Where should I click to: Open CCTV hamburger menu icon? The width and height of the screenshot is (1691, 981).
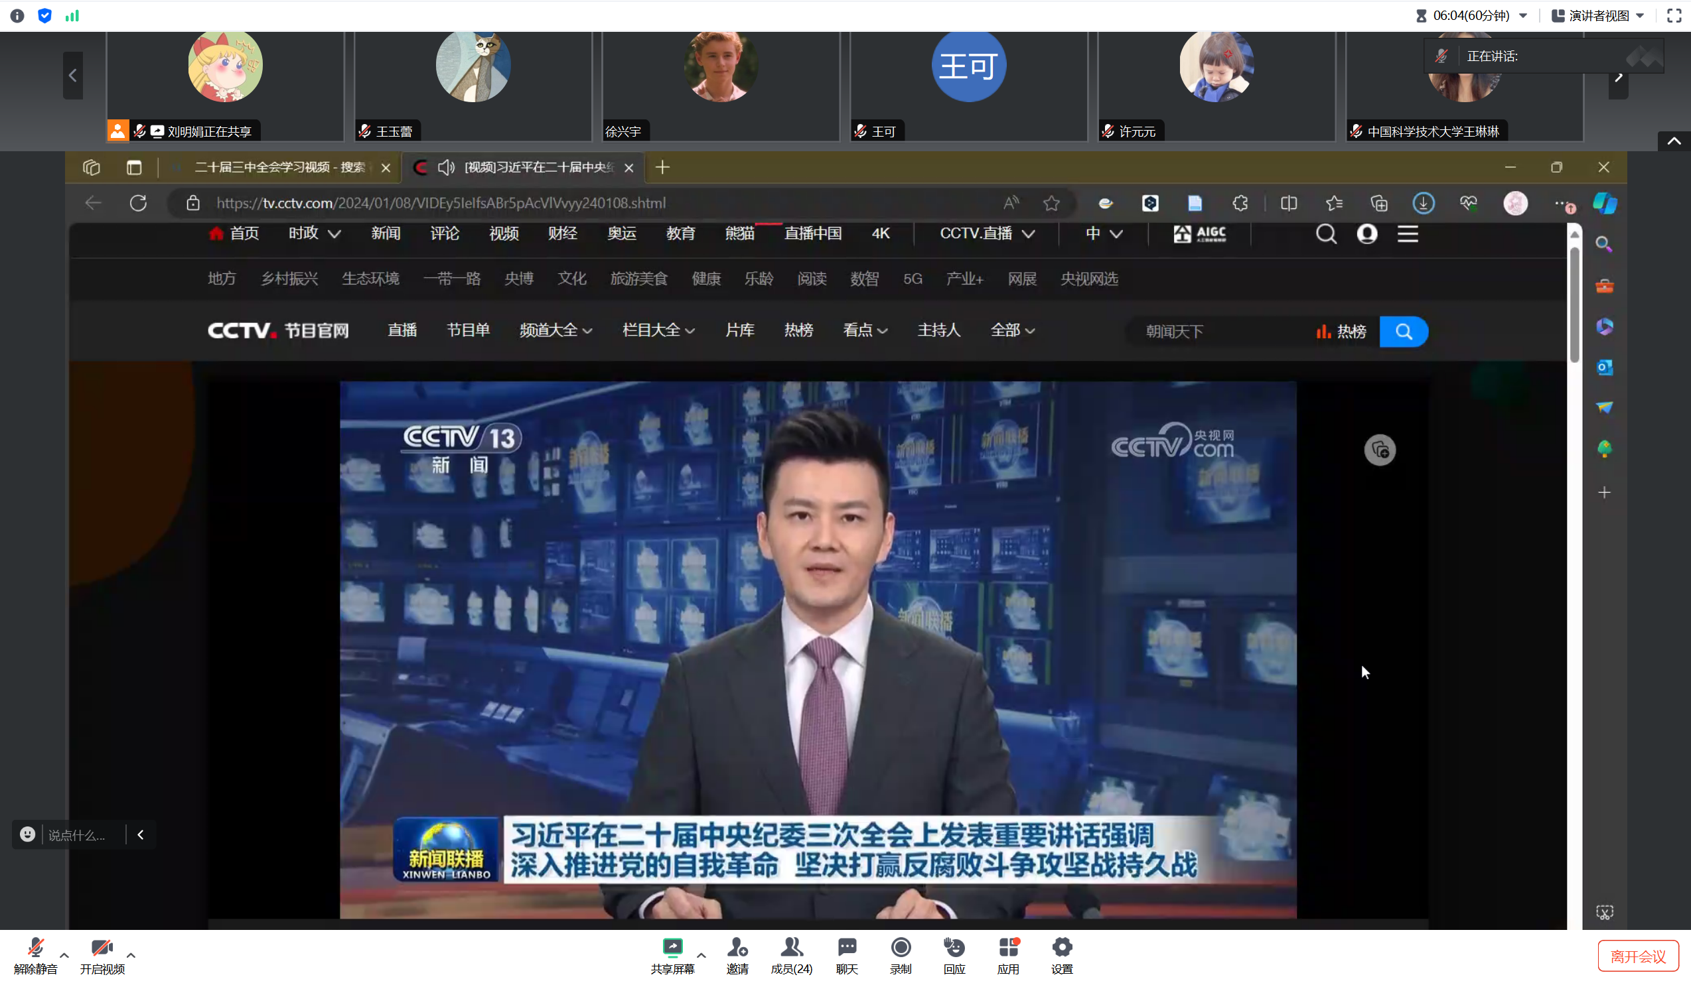pyautogui.click(x=1408, y=233)
